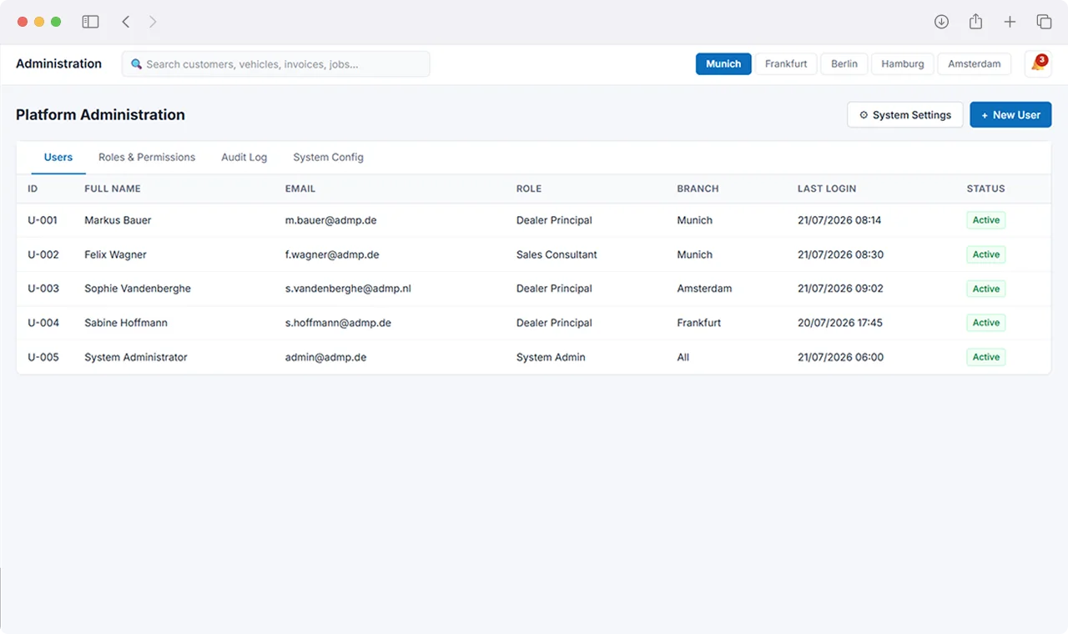Go back with the left chevron

(126, 22)
